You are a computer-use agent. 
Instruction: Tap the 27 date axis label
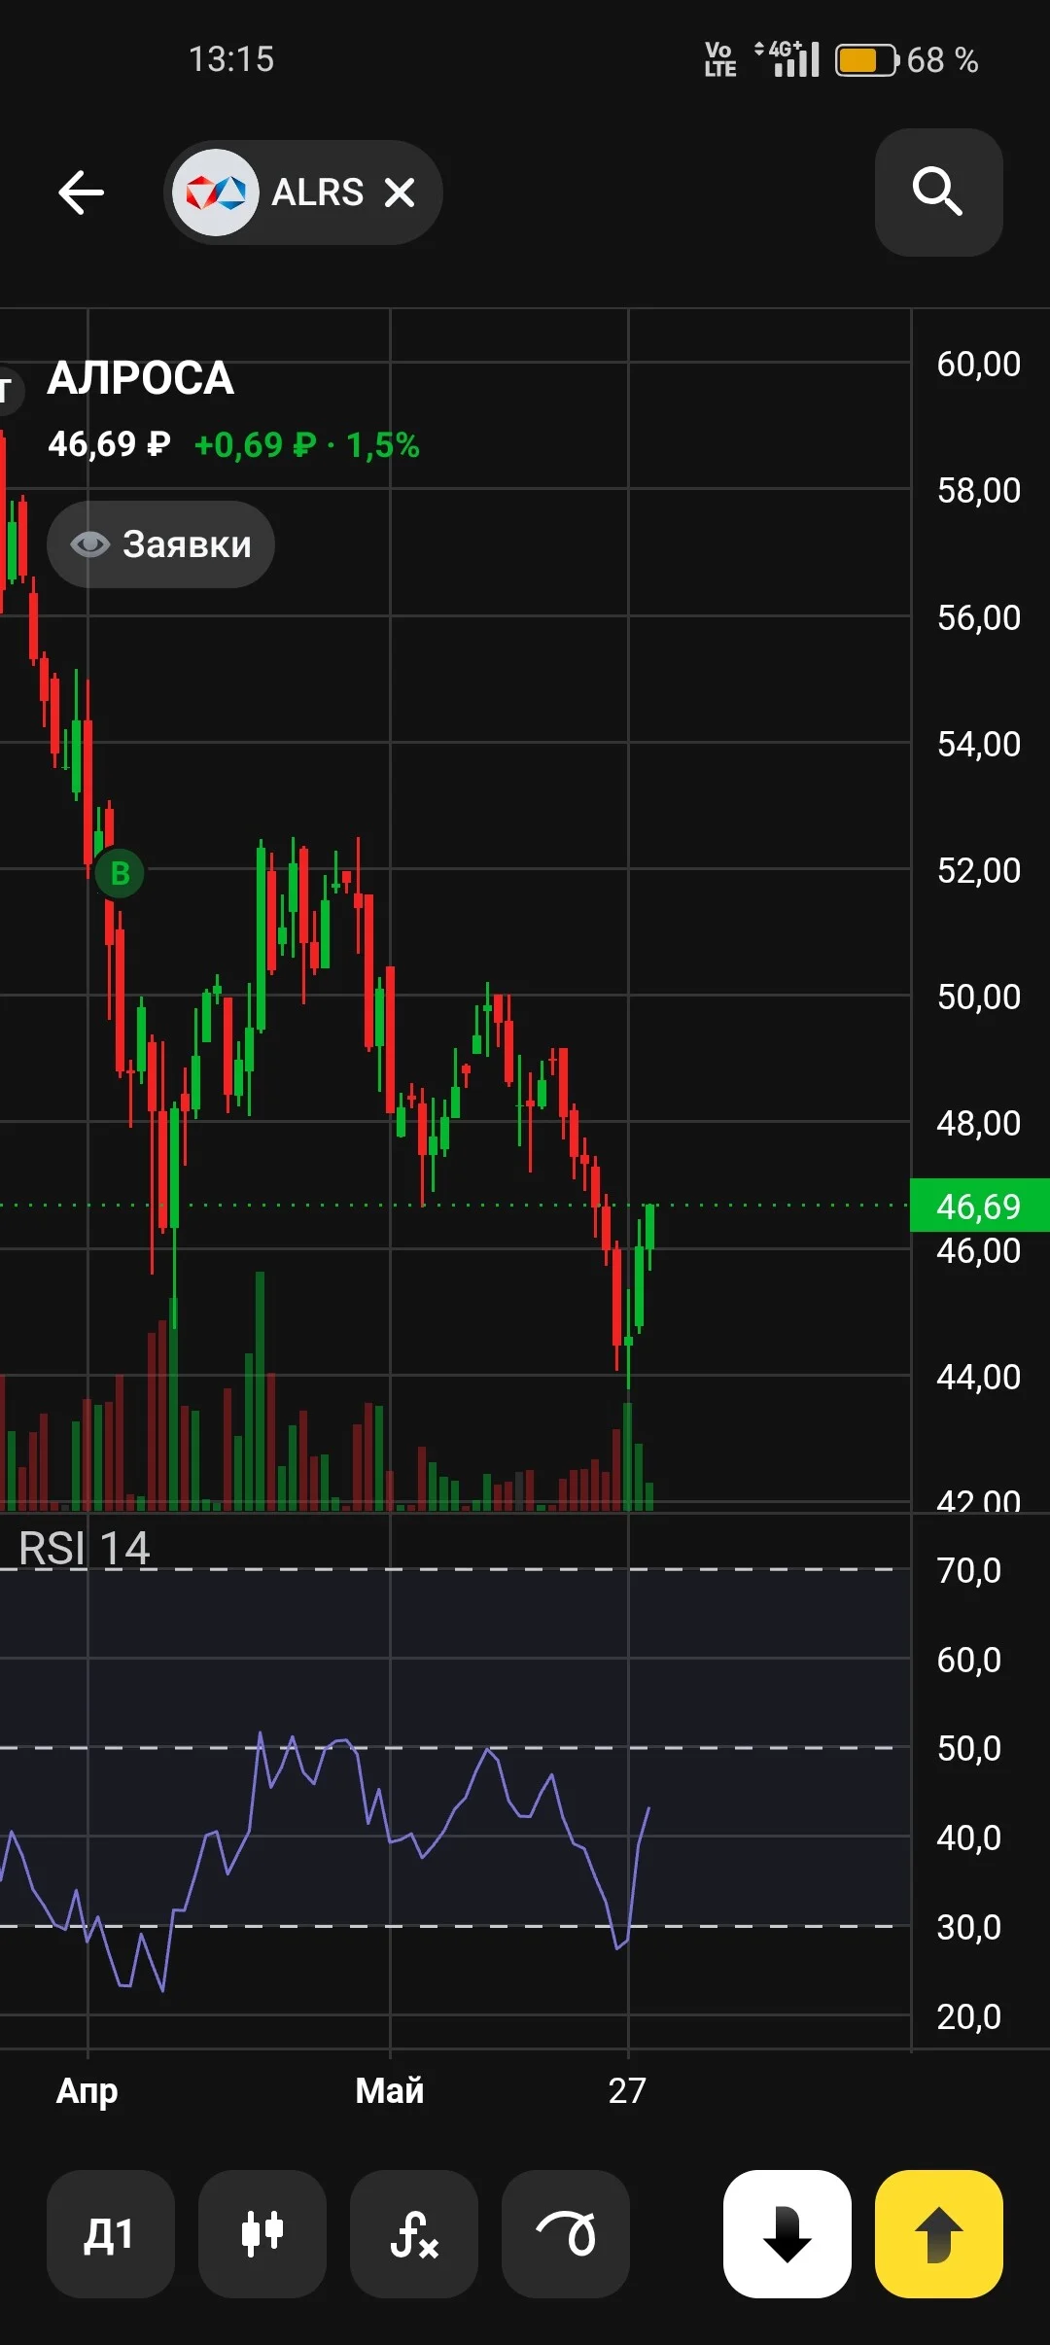click(x=627, y=2091)
